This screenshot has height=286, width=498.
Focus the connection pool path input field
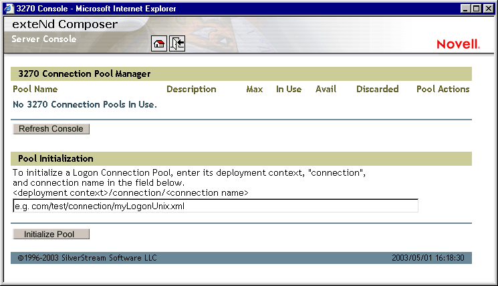(215, 206)
